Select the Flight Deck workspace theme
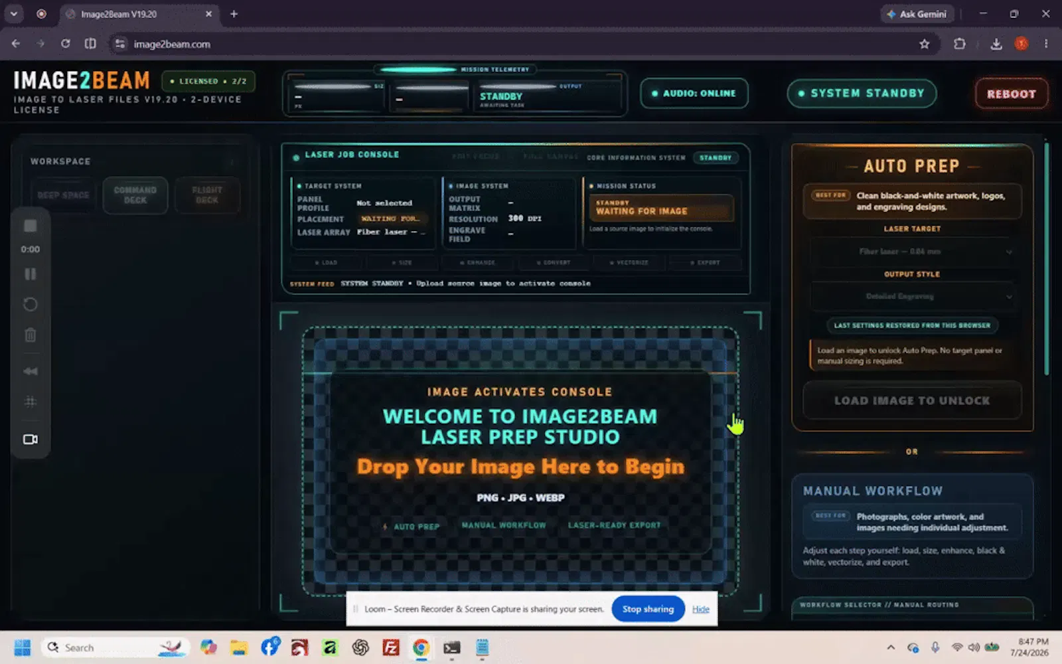The image size is (1062, 664). (x=206, y=195)
